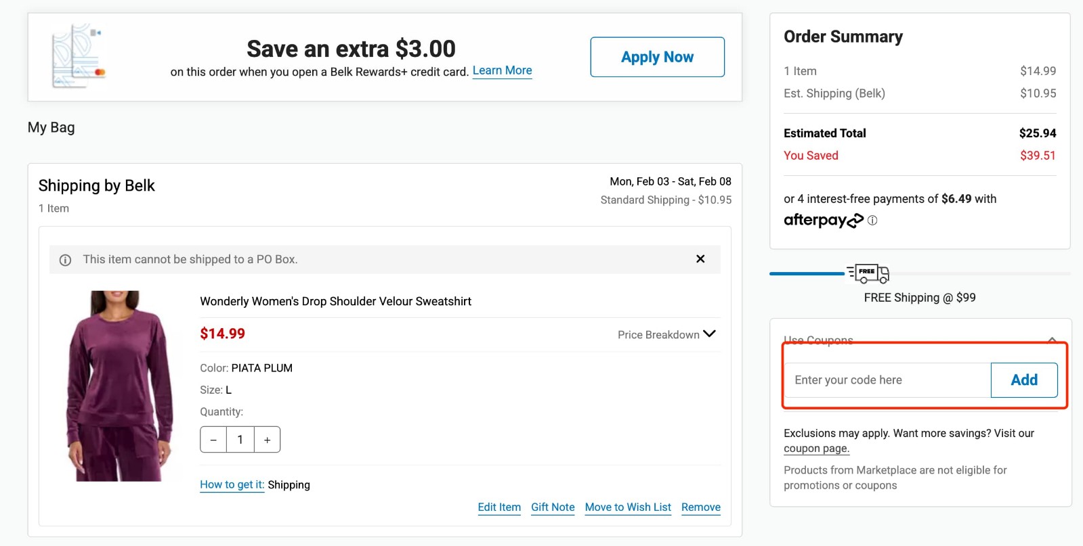1083x546 pixels.
Task: Click the Afterpay logo
Action: (x=823, y=221)
